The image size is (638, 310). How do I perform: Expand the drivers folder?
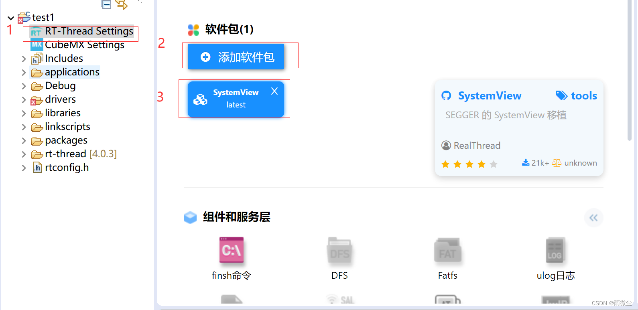click(x=24, y=100)
